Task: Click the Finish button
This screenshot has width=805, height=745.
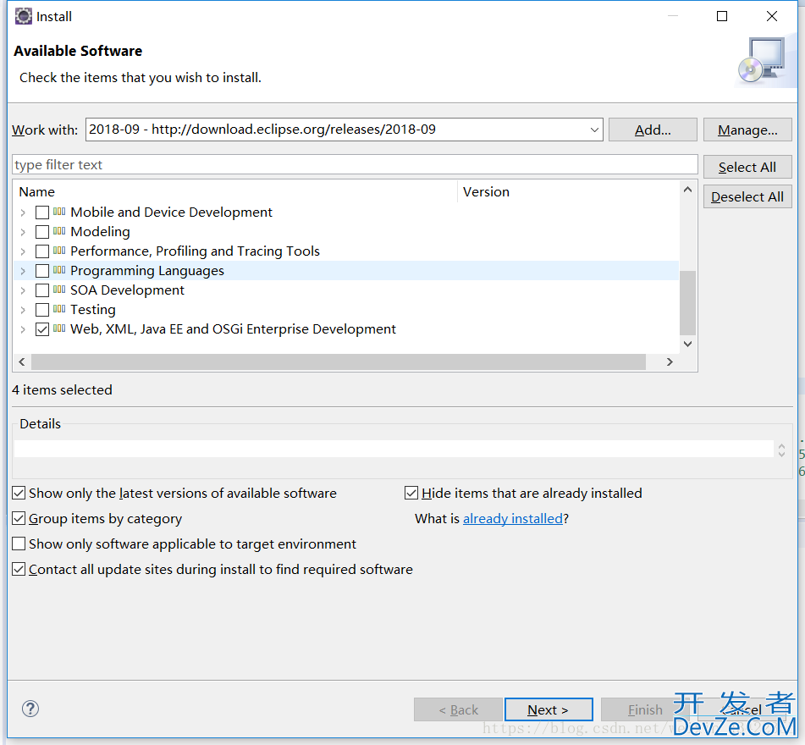Action: (x=645, y=709)
